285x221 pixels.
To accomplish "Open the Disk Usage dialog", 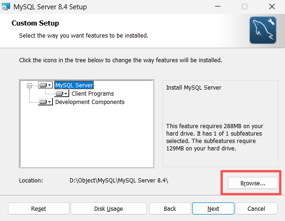I will pos(108,209).
